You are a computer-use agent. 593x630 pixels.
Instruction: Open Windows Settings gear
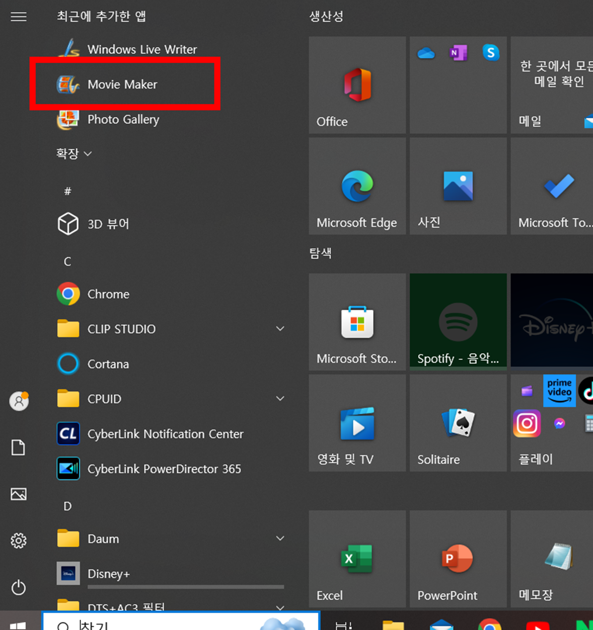point(19,540)
